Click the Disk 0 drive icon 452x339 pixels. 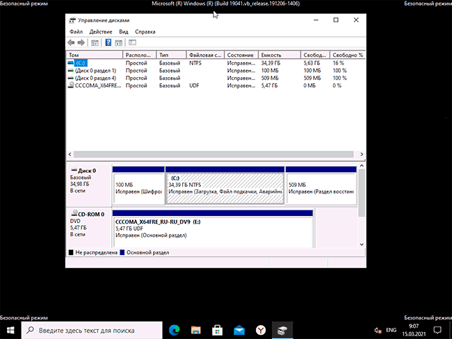(x=74, y=170)
